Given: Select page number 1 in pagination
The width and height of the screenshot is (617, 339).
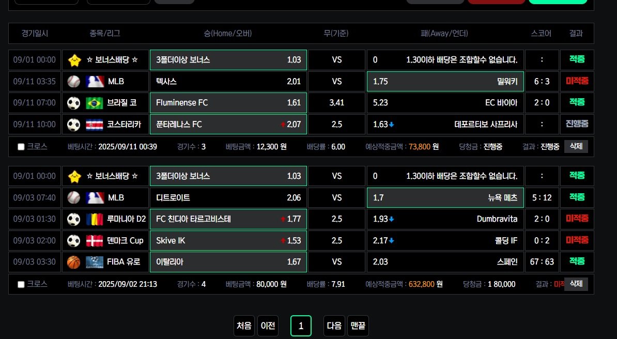Looking at the screenshot, I should (x=301, y=326).
